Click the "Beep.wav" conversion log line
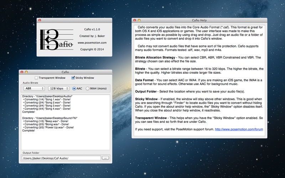 pos(46,121)
